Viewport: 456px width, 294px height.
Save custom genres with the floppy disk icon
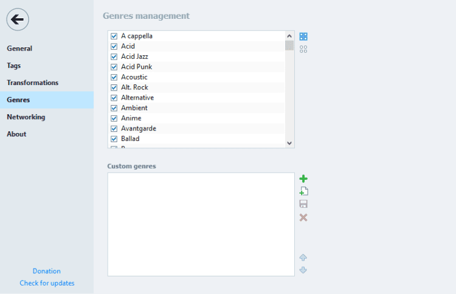click(x=303, y=204)
